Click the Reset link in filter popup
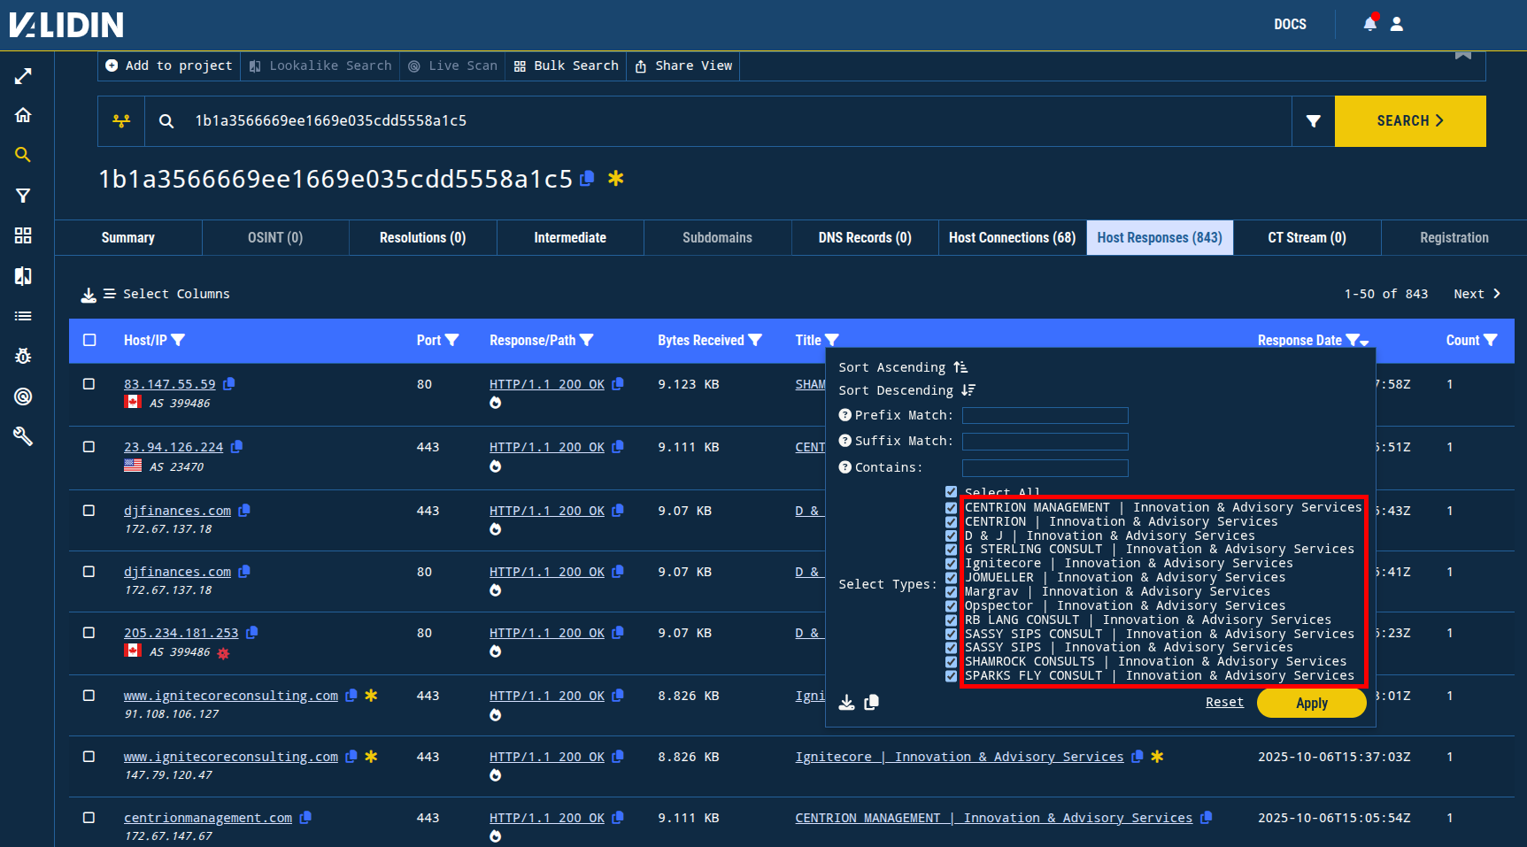The width and height of the screenshot is (1527, 847). (1224, 702)
